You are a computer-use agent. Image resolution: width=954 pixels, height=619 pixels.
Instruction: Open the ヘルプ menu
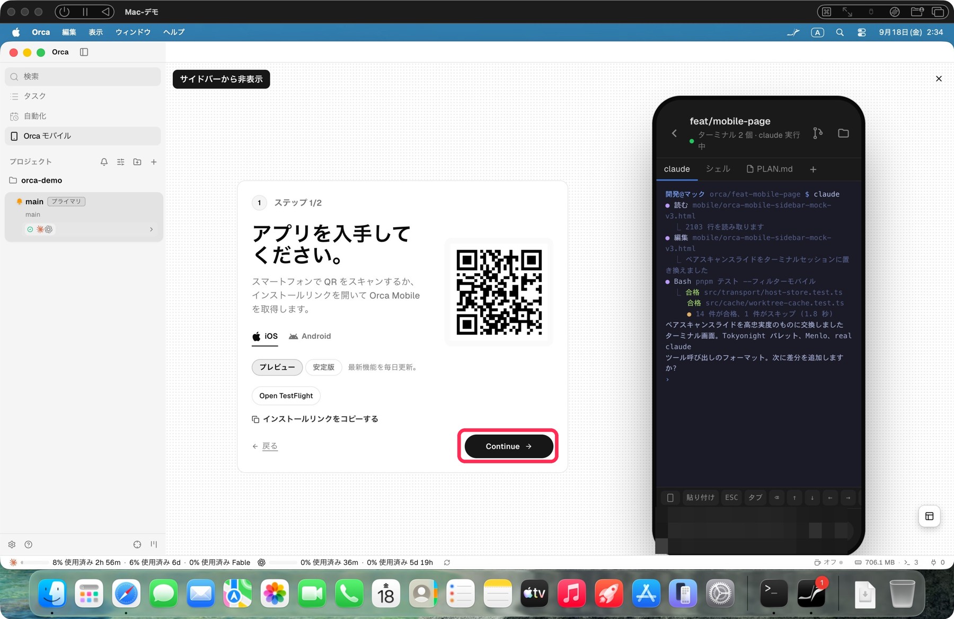click(x=174, y=32)
